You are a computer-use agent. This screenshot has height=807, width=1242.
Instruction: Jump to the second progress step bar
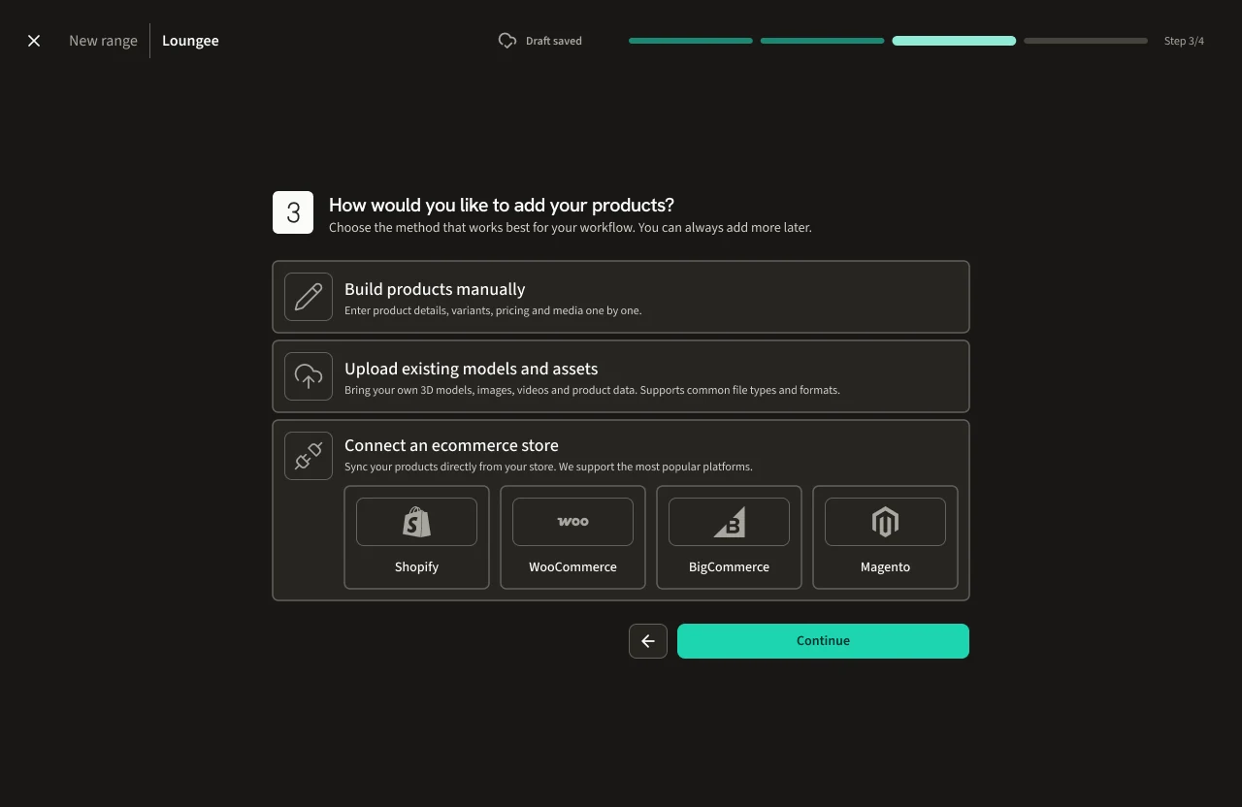823,41
